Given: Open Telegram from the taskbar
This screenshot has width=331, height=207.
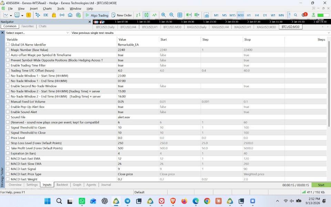Looking at the screenshot, I should [127, 201].
